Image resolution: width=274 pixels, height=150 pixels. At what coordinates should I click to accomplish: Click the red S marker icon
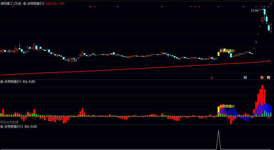[212, 78]
